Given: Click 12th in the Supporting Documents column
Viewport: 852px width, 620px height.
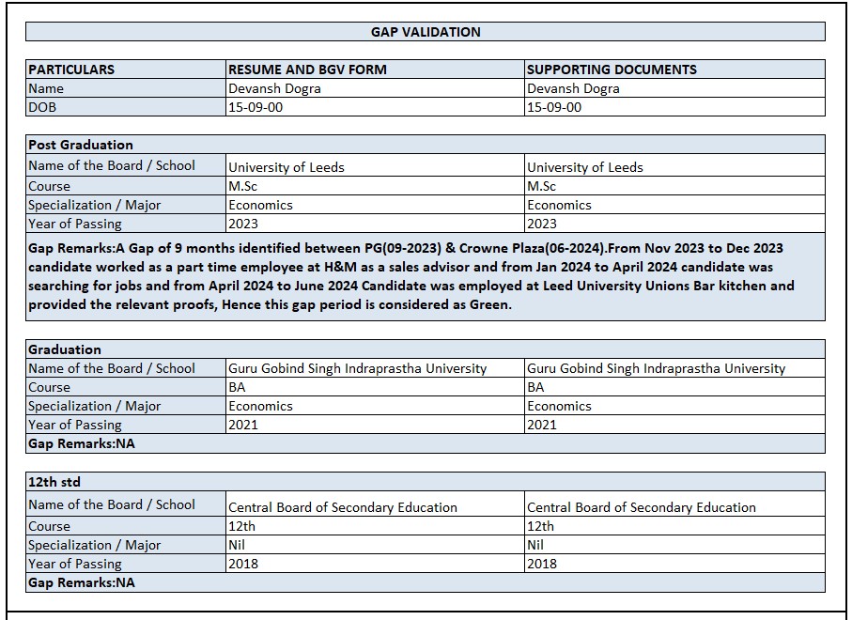Looking at the screenshot, I should (x=540, y=527).
